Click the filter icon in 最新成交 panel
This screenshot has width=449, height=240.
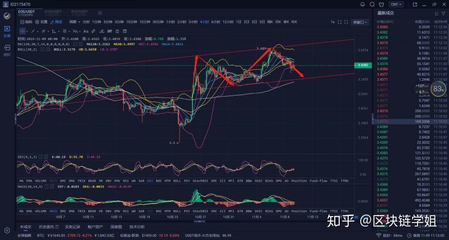coord(443,13)
